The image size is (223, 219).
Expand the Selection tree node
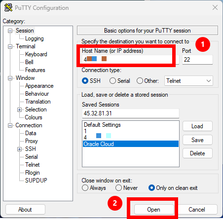coord(19,109)
